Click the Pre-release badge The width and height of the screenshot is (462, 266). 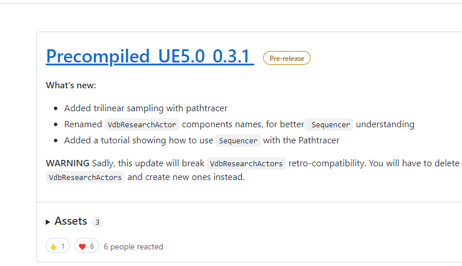tap(287, 58)
